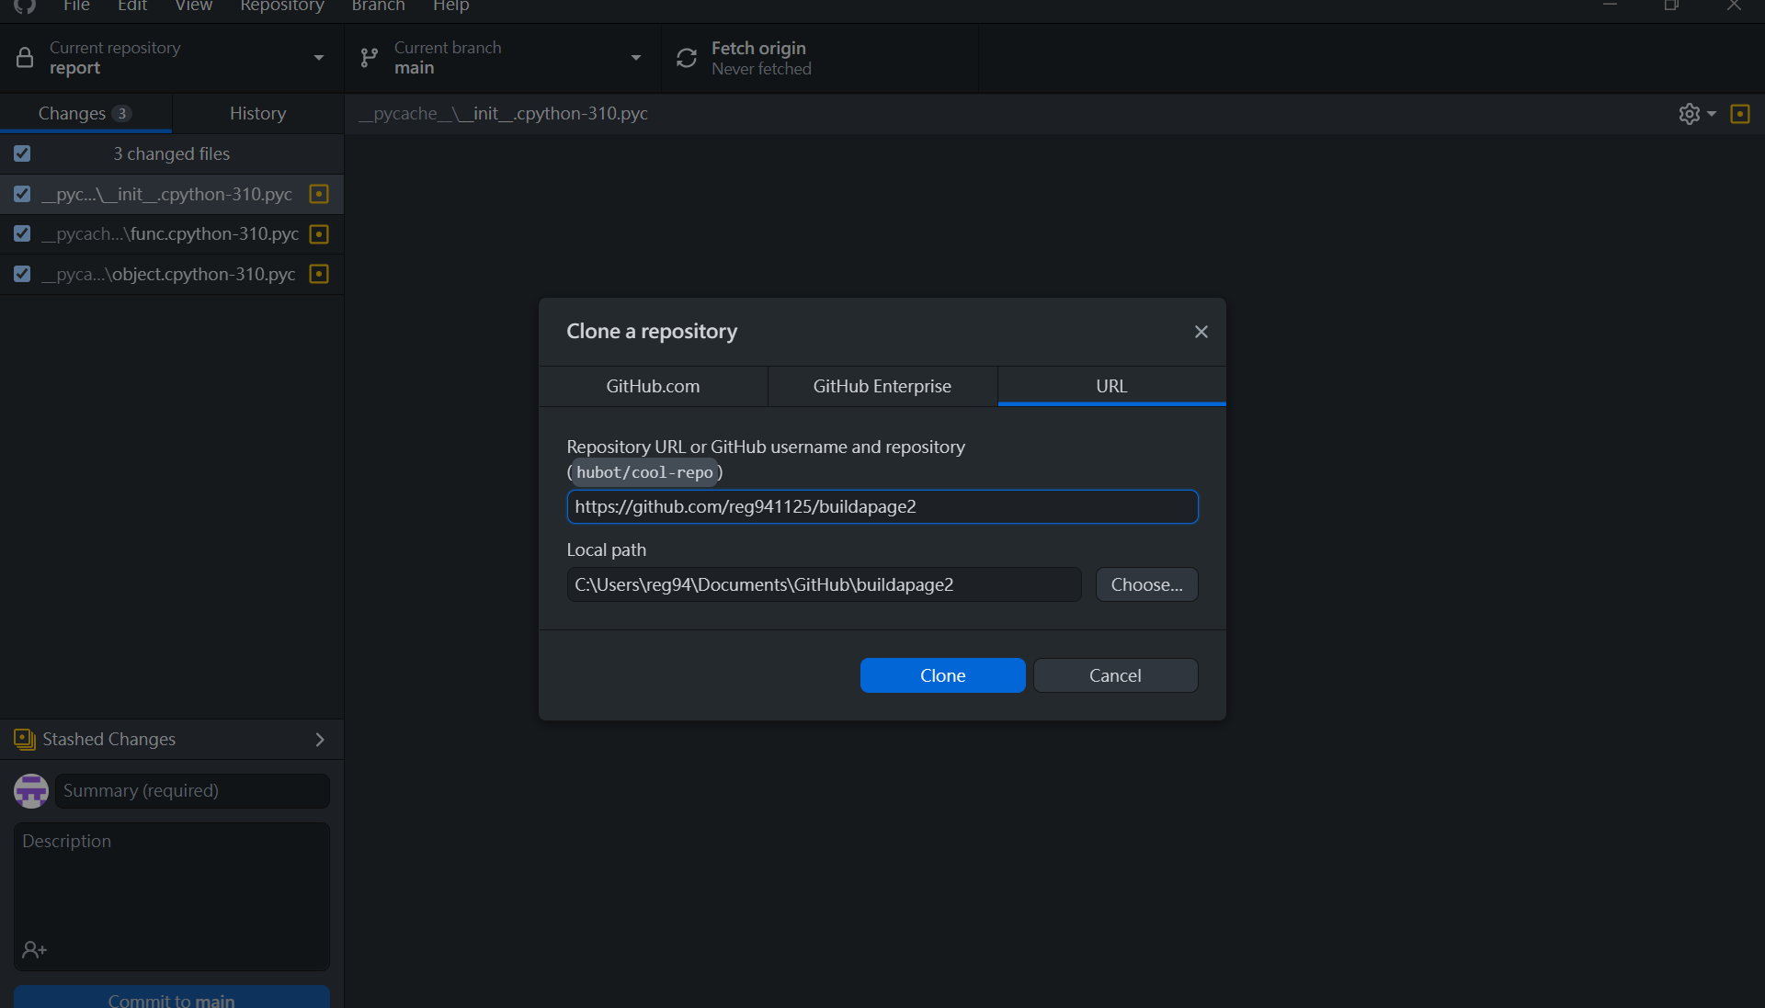
Task: Uncheck the object.cpython-310.pyc file checkbox
Action: [x=22, y=274]
